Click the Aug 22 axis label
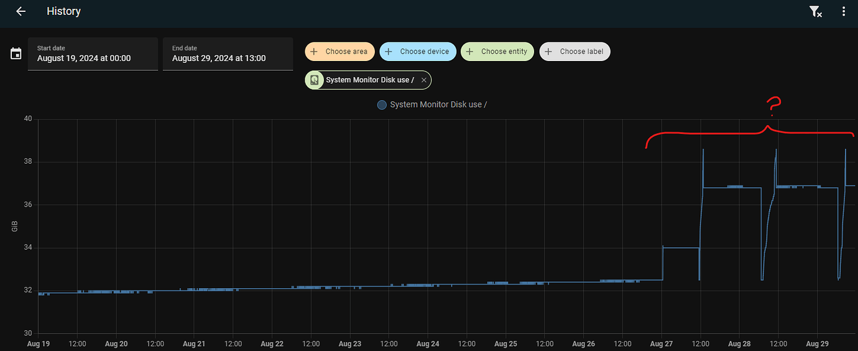This screenshot has width=858, height=351. 272,344
